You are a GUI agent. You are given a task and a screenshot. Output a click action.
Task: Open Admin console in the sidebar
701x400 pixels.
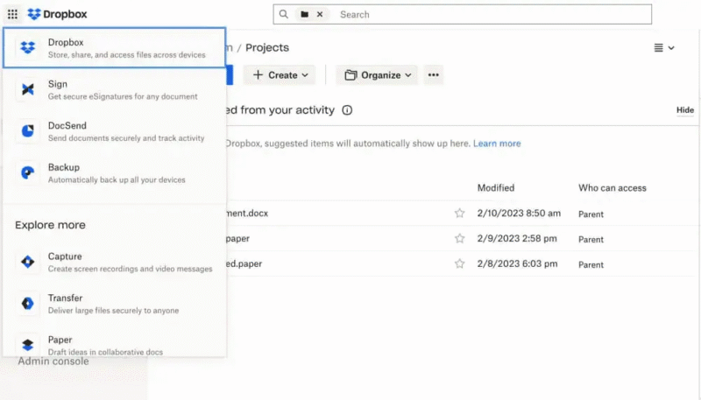(53, 361)
